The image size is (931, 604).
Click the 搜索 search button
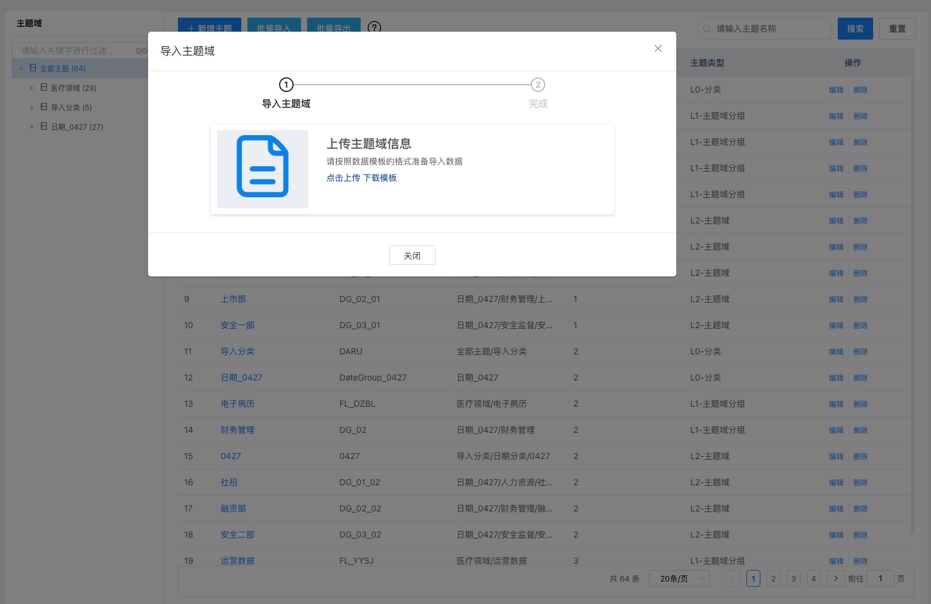coord(855,29)
